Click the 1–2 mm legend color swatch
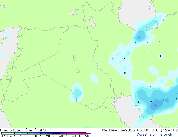The image size is (178, 137). [18, 133]
